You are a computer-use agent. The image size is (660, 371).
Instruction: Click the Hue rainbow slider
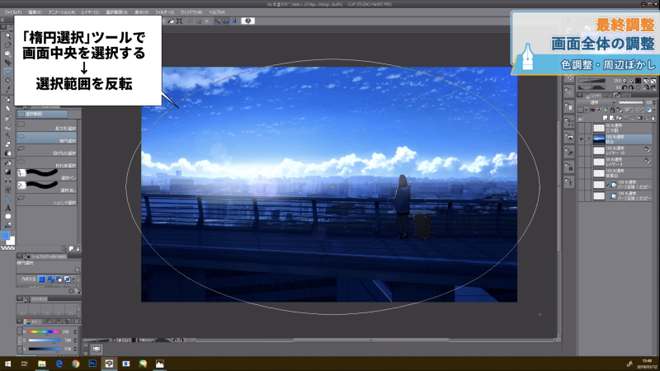click(45, 332)
